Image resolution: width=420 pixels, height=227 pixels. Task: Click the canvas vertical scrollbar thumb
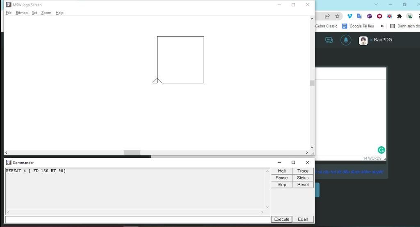pyautogui.click(x=312, y=83)
